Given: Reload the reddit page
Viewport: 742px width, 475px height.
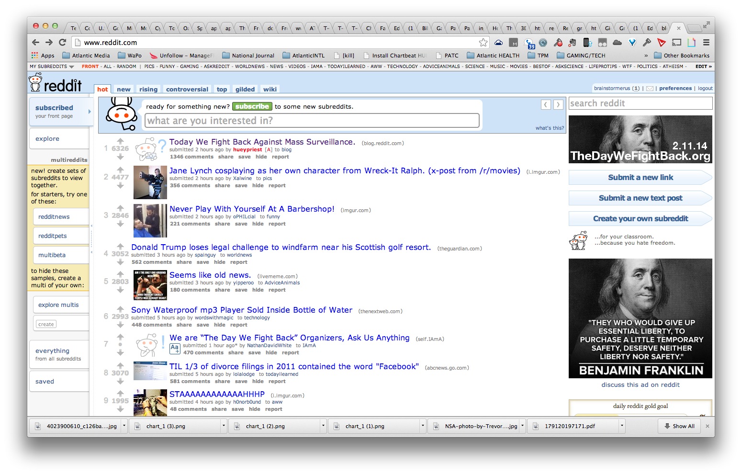Looking at the screenshot, I should (x=62, y=42).
